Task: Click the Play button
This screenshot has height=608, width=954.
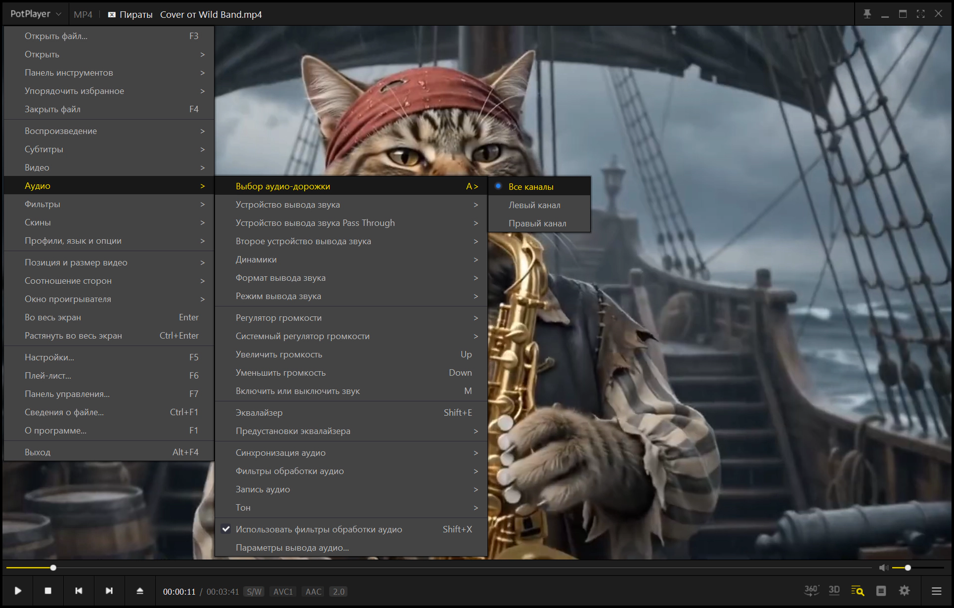Action: coord(18,591)
